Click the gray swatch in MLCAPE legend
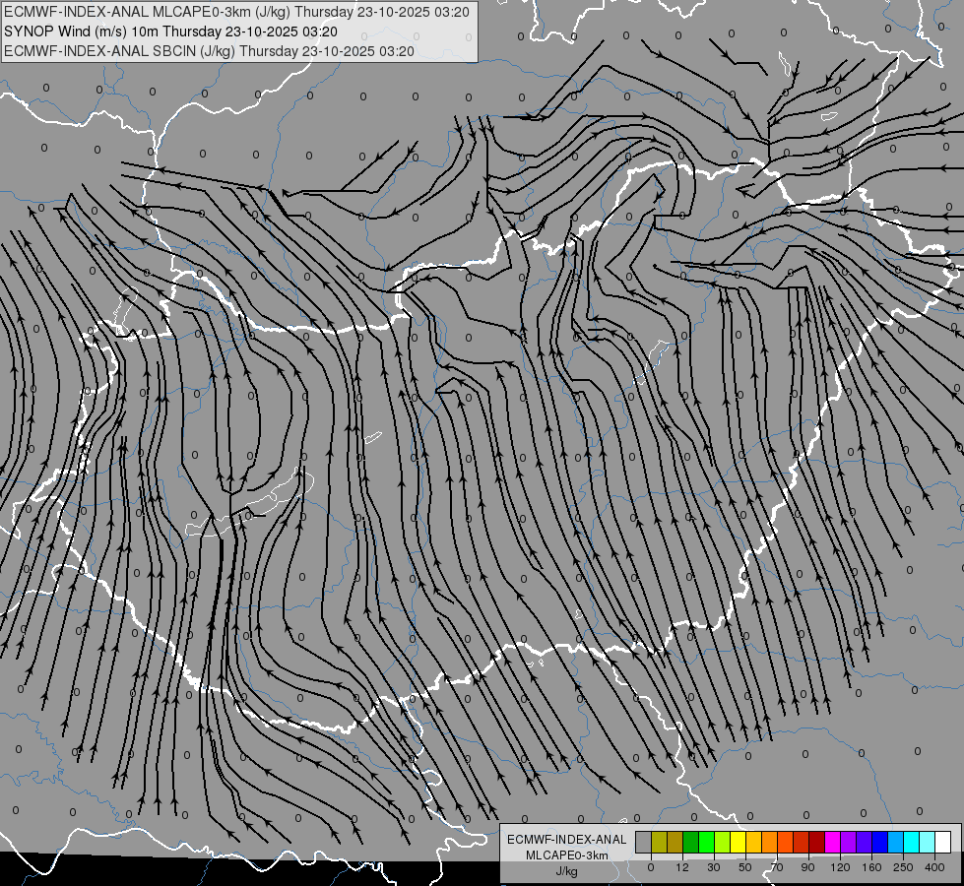This screenshot has width=964, height=886. (x=644, y=842)
